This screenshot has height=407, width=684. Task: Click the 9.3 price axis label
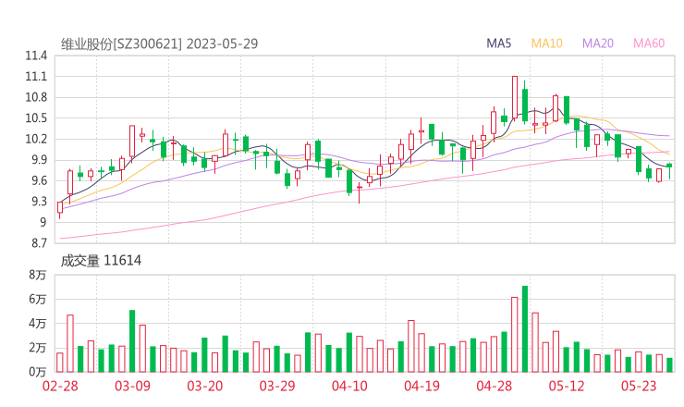coord(39,202)
